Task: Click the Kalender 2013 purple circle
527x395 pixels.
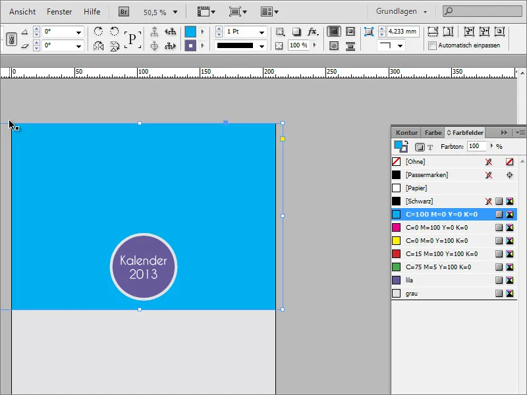Action: (144, 267)
